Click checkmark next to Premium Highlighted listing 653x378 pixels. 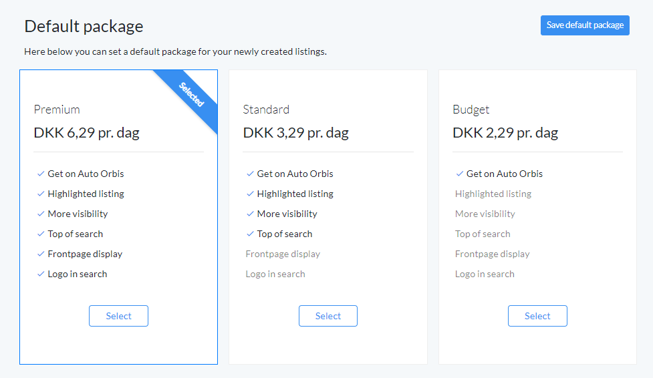tap(40, 194)
